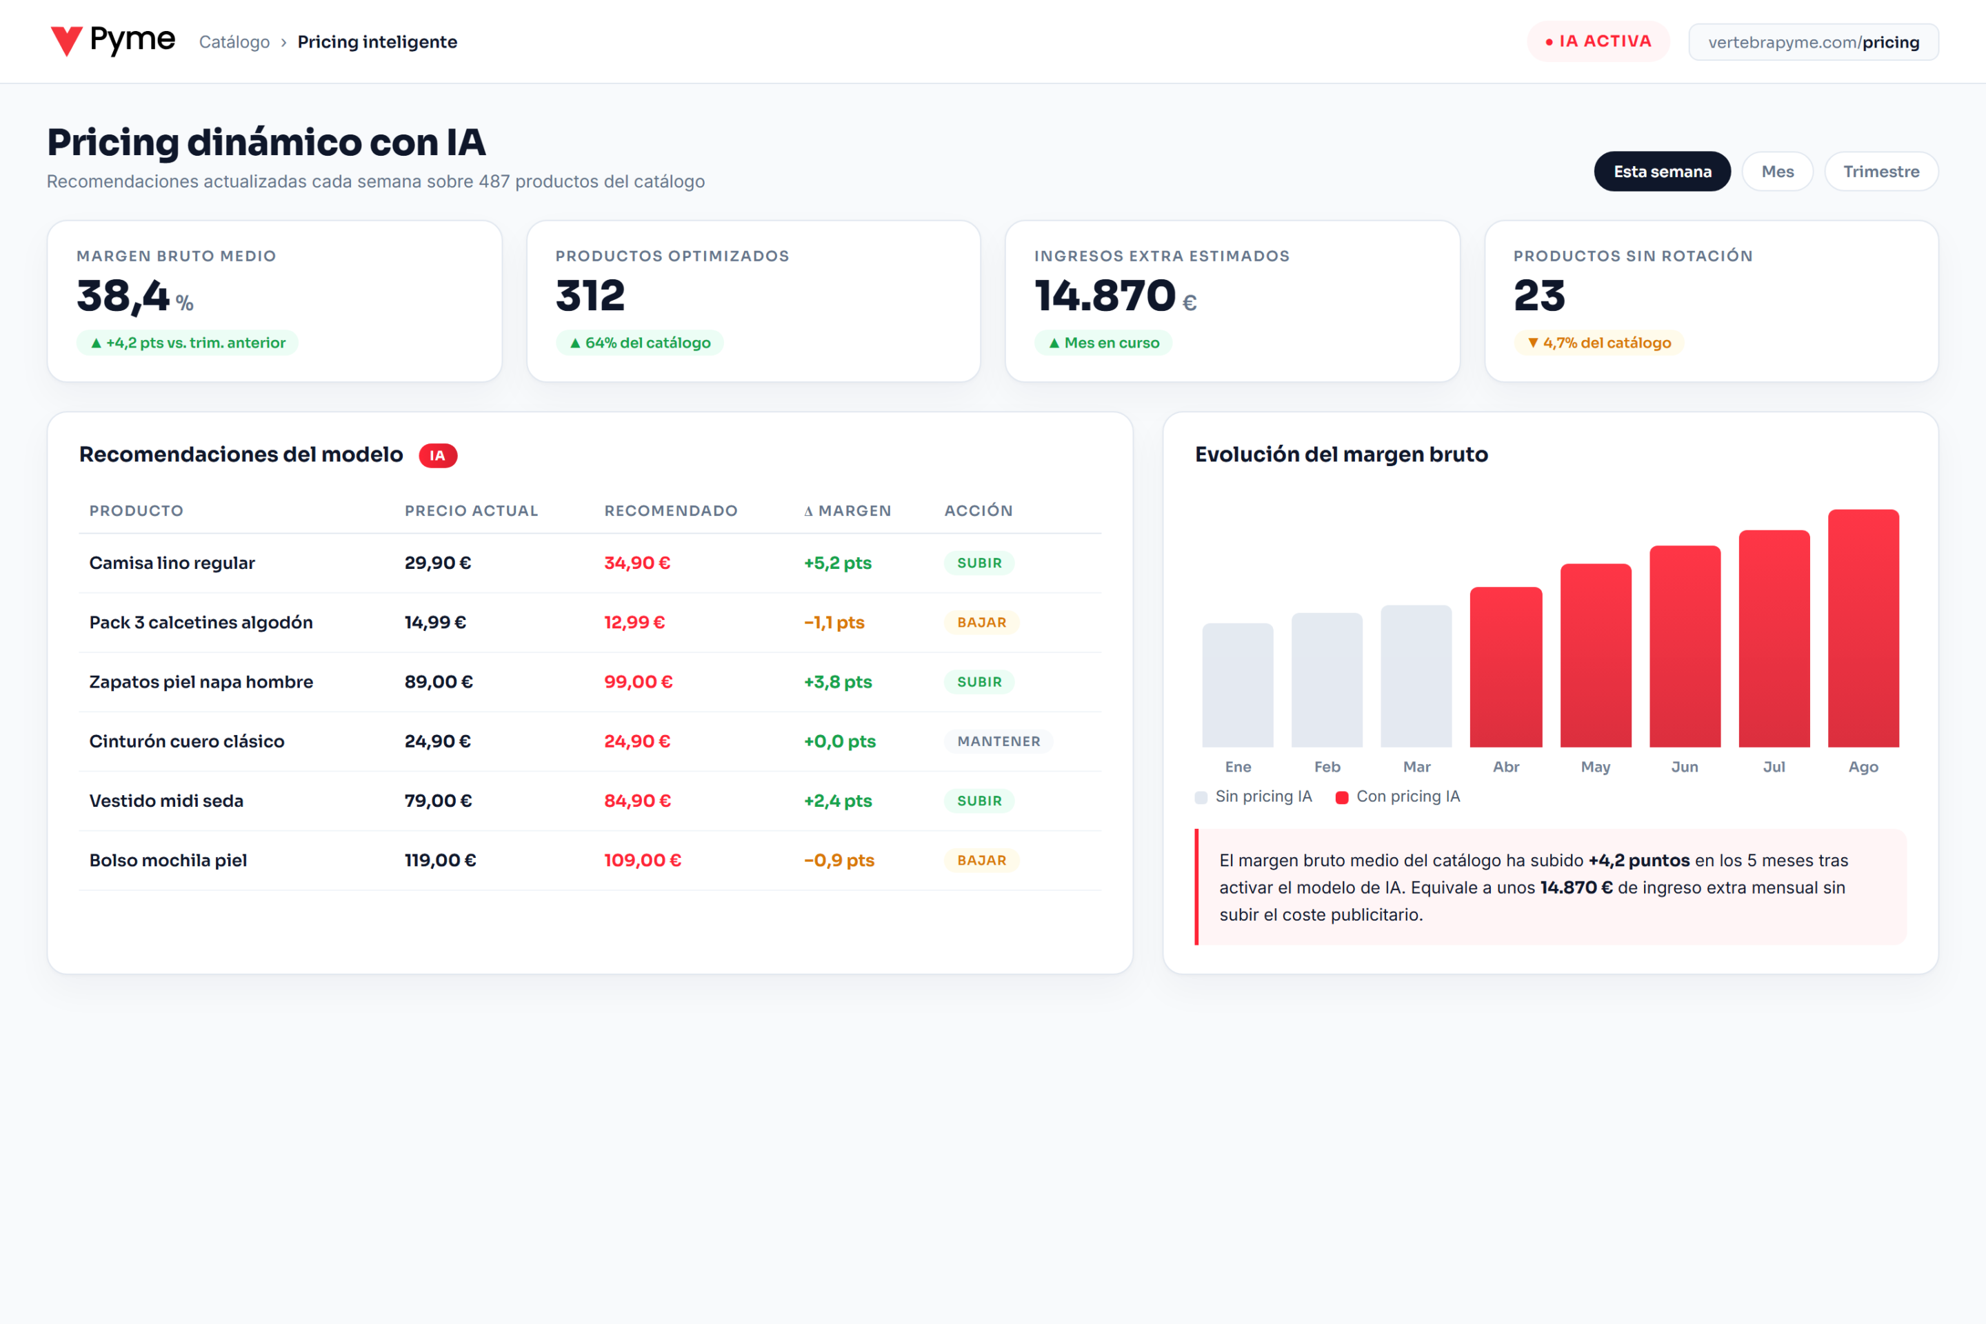This screenshot has width=1986, height=1324.
Task: Select the Pricing inteligente breadcrumb
Action: [377, 42]
